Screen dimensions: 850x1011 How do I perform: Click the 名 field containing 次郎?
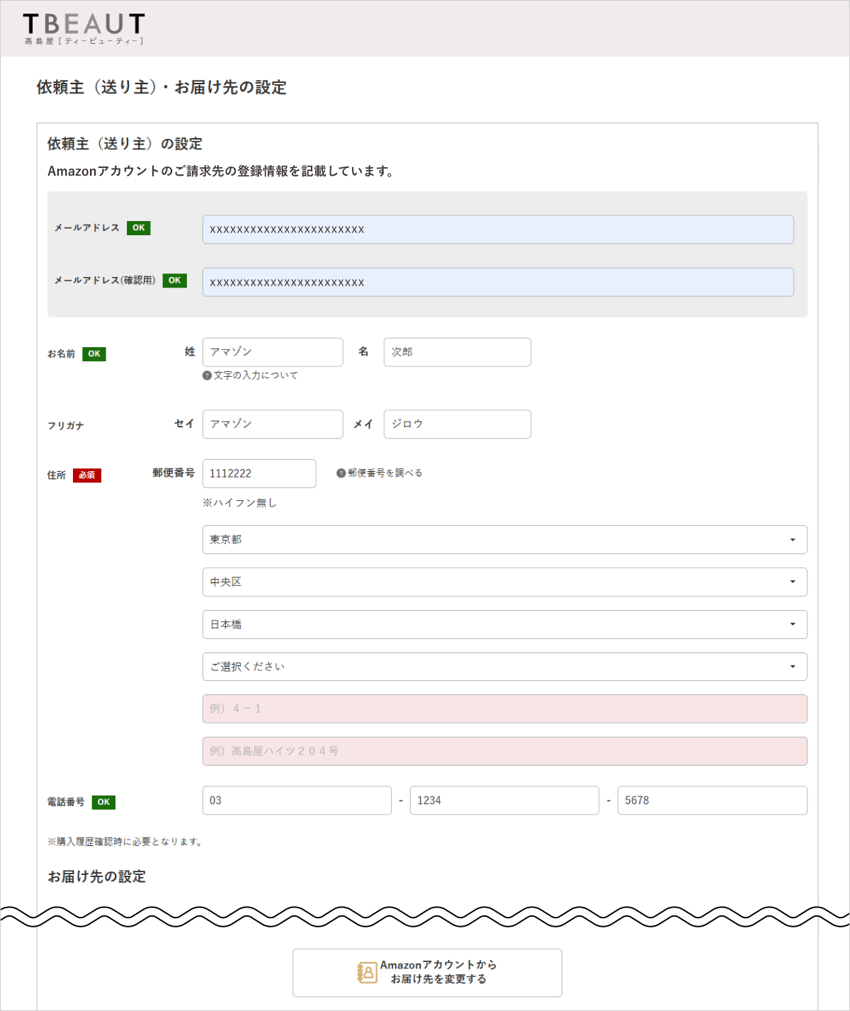tap(458, 352)
